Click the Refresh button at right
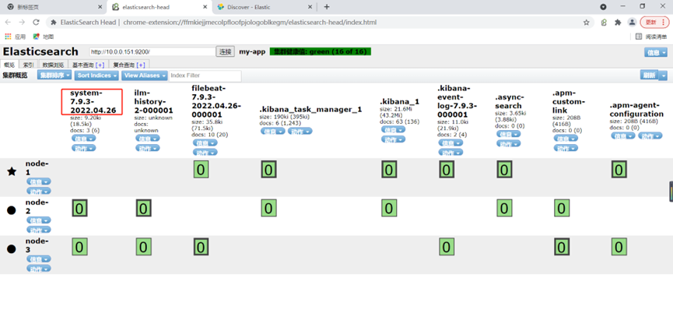Viewport: 673px width, 327px height. 649,76
